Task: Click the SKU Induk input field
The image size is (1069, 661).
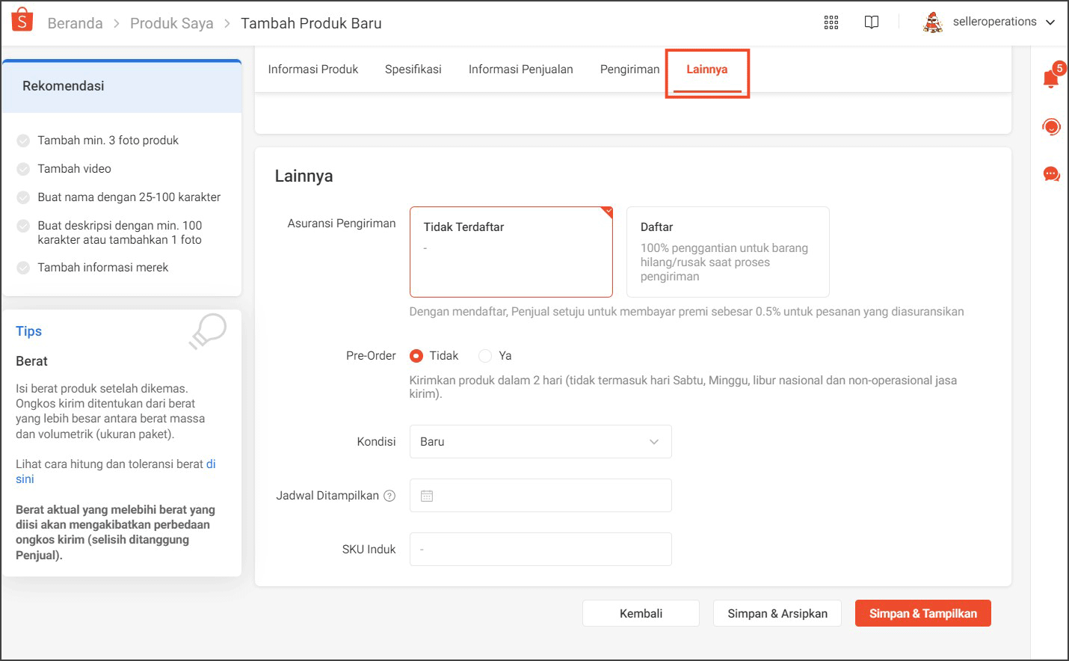Action: 540,549
